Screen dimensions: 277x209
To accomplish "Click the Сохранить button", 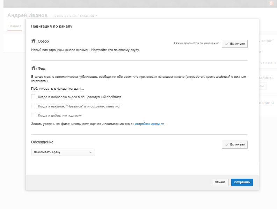I will pyautogui.click(x=242, y=182).
